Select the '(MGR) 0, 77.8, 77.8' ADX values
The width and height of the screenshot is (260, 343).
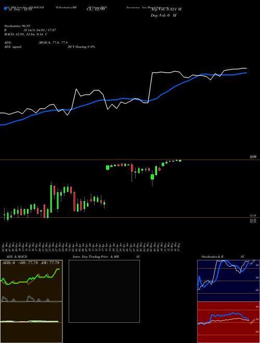[x=53, y=43]
